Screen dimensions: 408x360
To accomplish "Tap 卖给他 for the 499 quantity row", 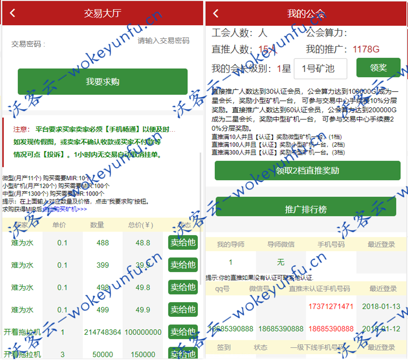I will (x=183, y=309).
